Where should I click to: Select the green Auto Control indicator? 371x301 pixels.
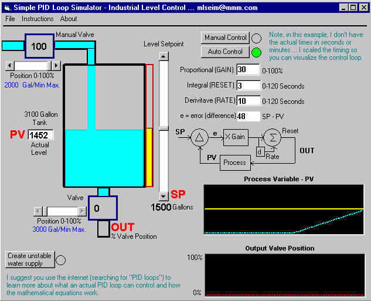pos(256,52)
